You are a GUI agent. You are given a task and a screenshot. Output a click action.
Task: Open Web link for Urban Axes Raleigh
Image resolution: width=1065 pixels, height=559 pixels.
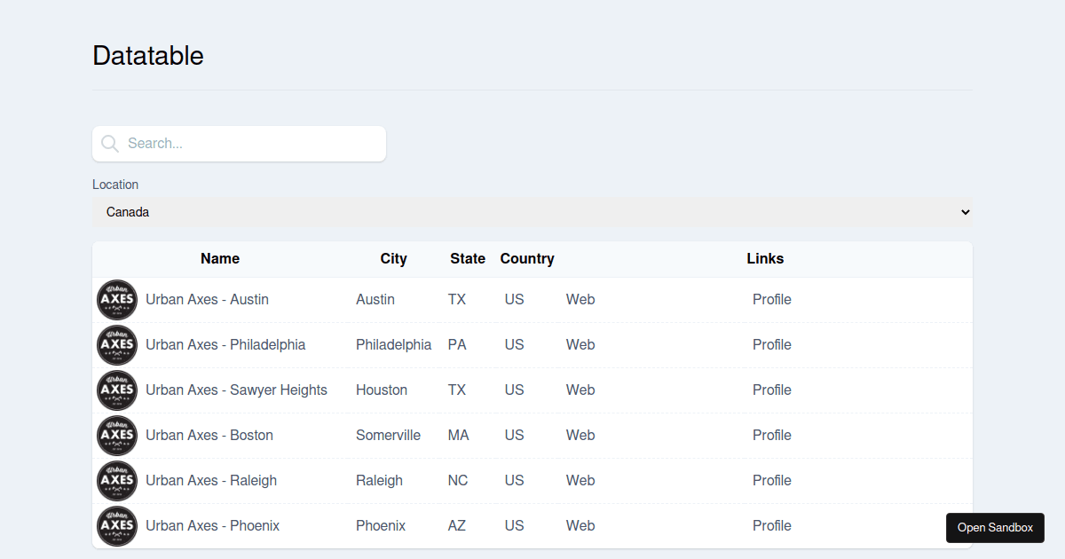580,481
